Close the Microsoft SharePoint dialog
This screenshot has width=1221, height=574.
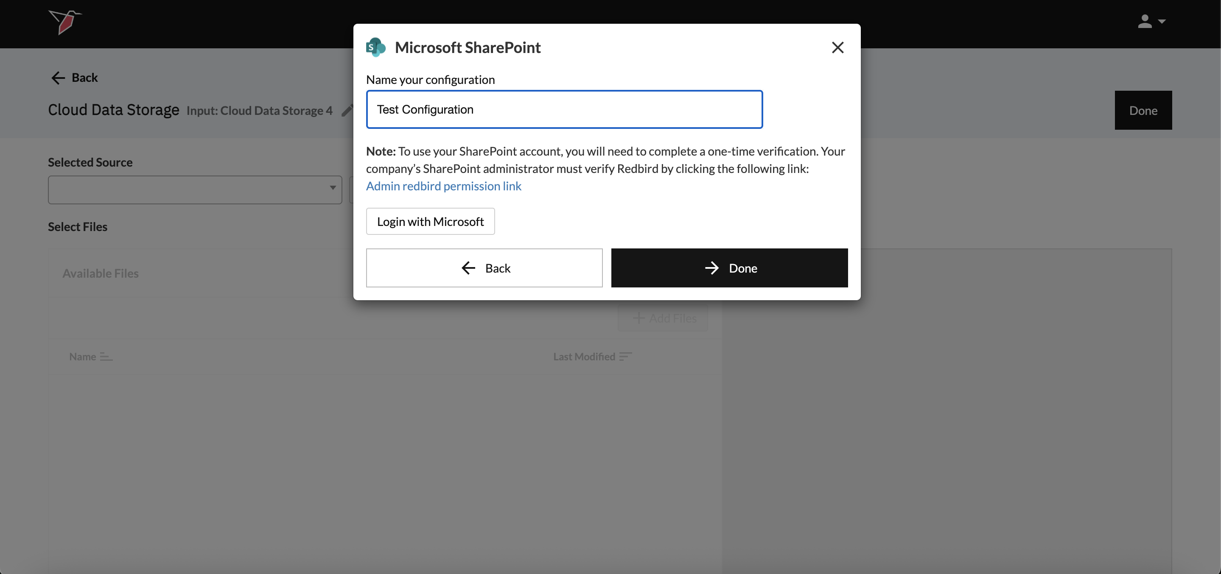(x=837, y=47)
